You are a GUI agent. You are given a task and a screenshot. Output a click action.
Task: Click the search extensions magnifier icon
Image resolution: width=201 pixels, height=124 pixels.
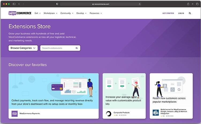click(x=77, y=48)
